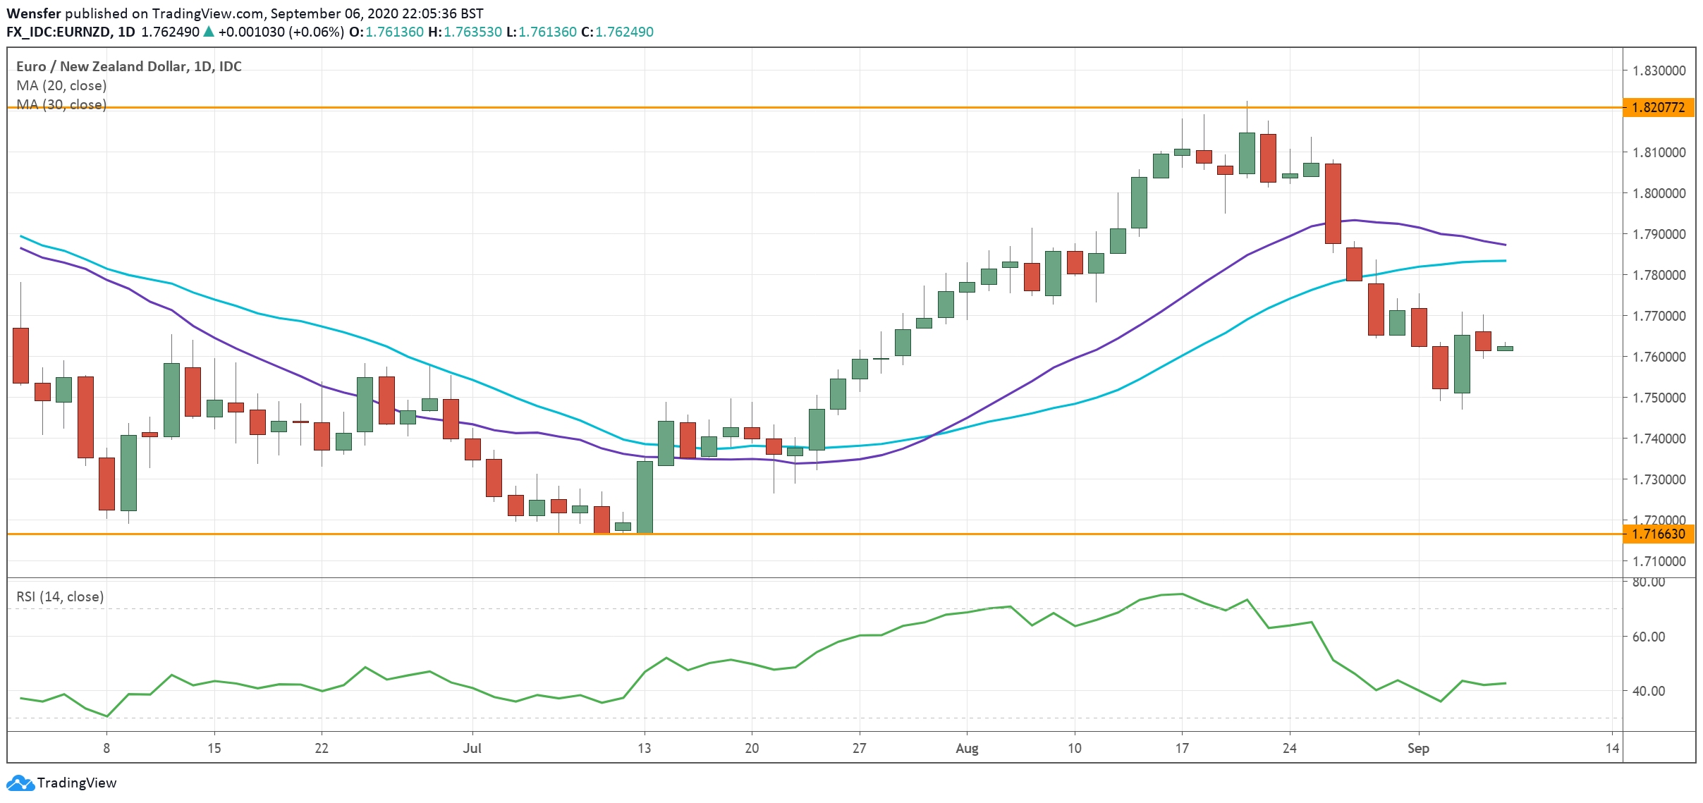Screen dimensions: 1703x803
Task: Click the 1.800000 price scale label
Action: click(x=1659, y=193)
